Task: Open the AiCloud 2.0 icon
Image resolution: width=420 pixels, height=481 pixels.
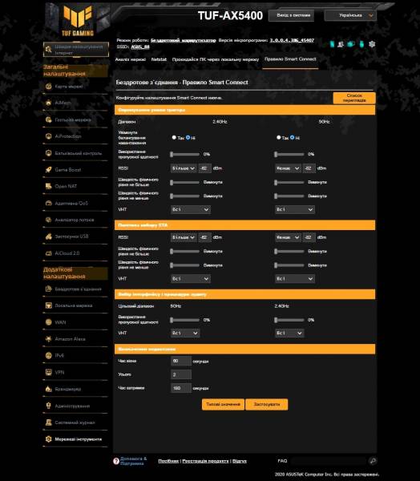Action: tap(48, 253)
